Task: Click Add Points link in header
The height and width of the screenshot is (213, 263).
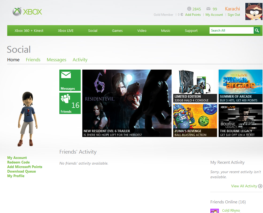Action: pyautogui.click(x=193, y=15)
